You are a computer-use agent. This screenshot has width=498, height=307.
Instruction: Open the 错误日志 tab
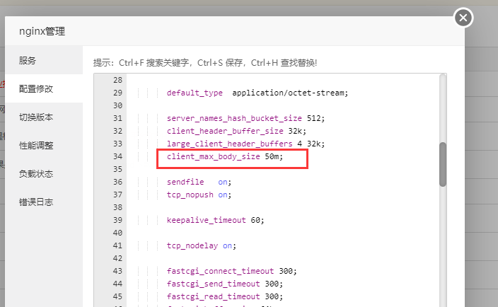pos(44,202)
